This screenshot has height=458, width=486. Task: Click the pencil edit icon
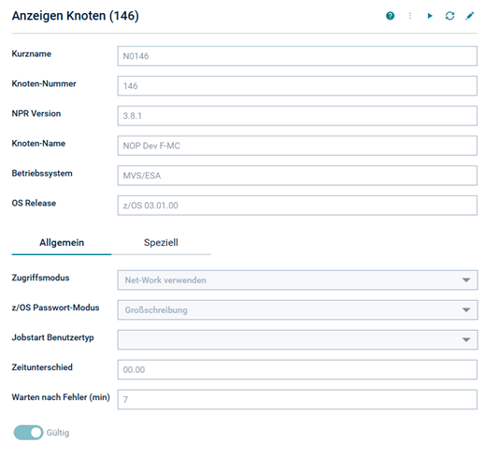(470, 16)
